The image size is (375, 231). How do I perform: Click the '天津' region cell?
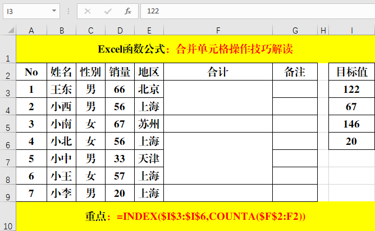point(149,158)
